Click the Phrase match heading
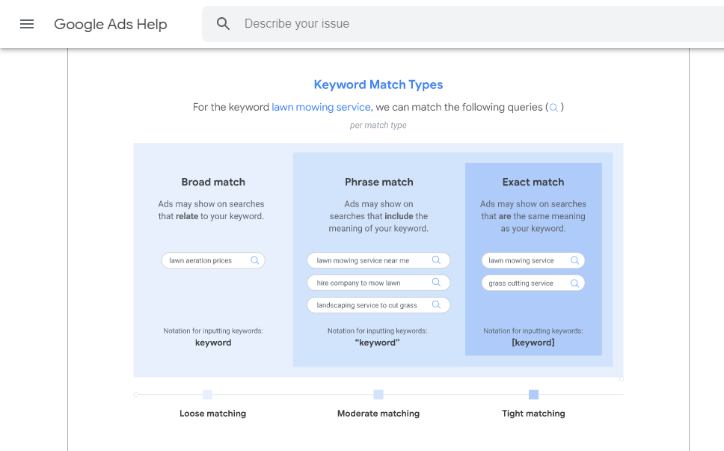The height and width of the screenshot is (451, 724). coord(378,182)
